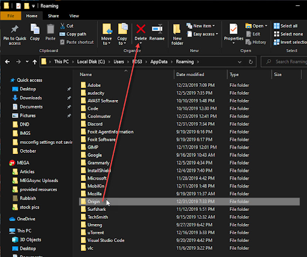Click Paste shortcut in the ribbon
Viewport: 307px width, 257px height.
[x=77, y=42]
